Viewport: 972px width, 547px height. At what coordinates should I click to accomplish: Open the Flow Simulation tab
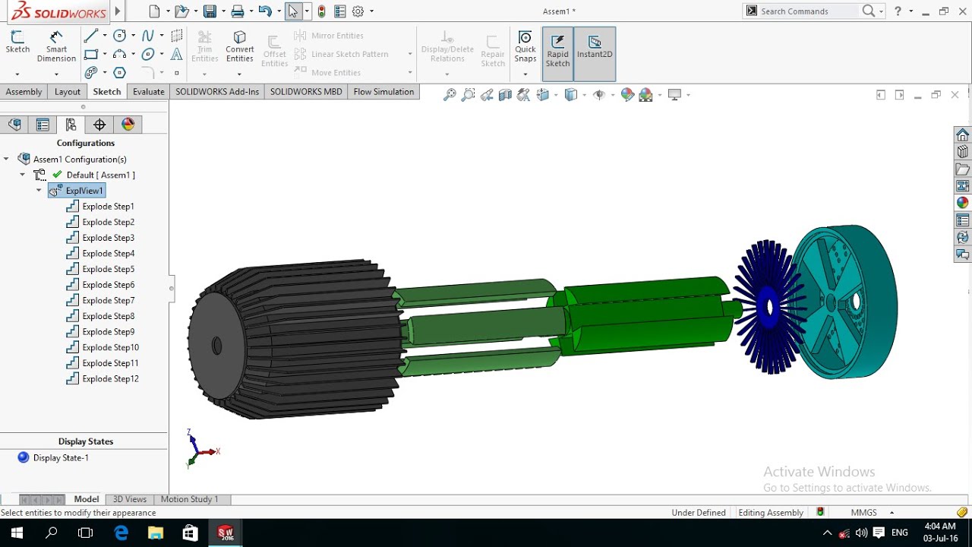383,92
